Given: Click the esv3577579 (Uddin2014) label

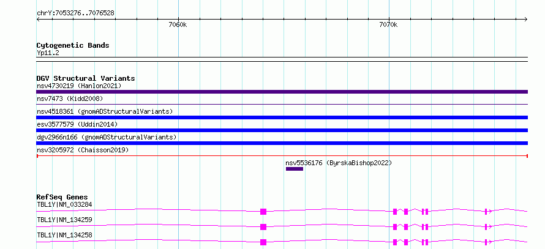Looking at the screenshot, I should pos(77,124).
